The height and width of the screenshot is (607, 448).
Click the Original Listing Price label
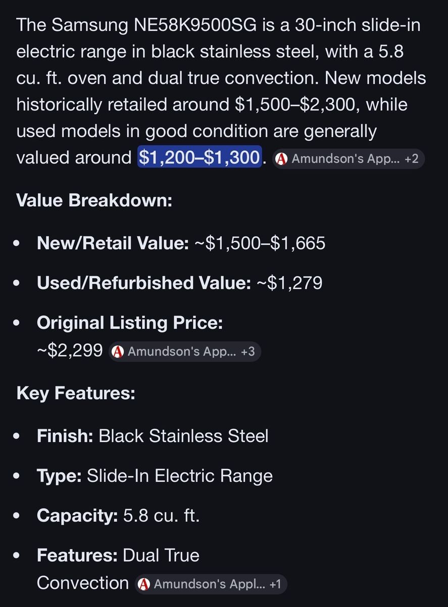click(130, 323)
